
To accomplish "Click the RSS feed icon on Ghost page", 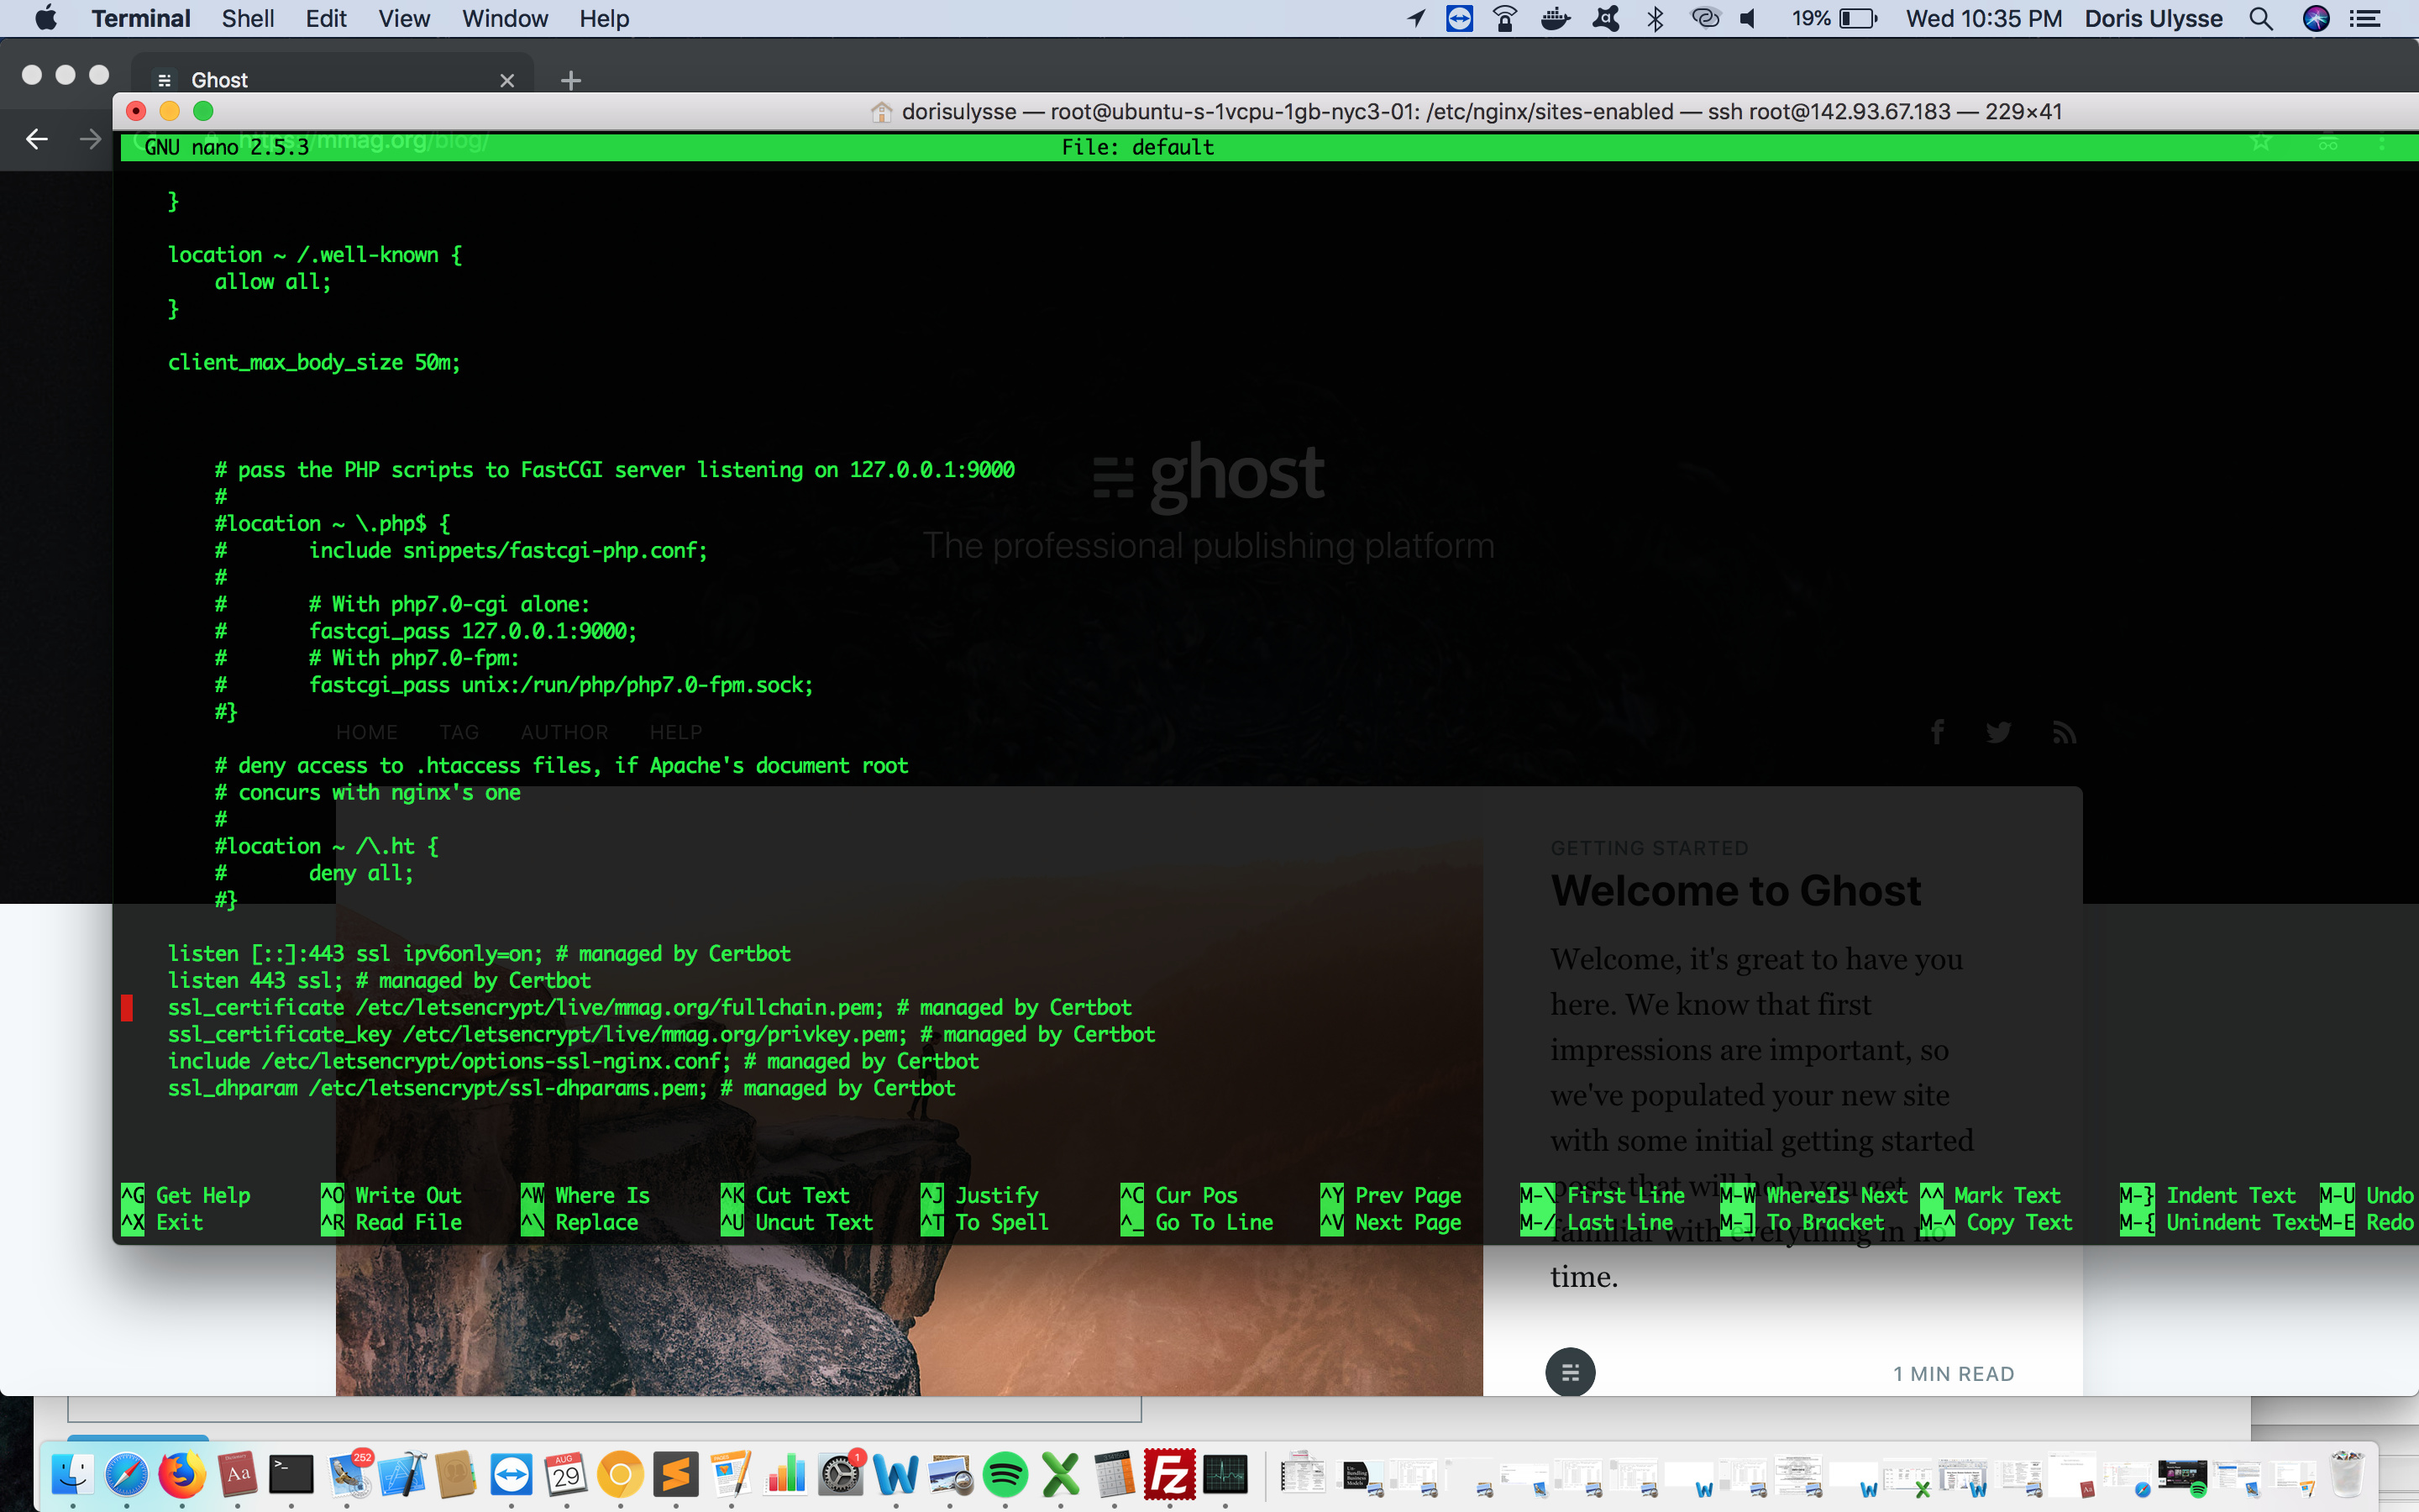I will 2065,733.
